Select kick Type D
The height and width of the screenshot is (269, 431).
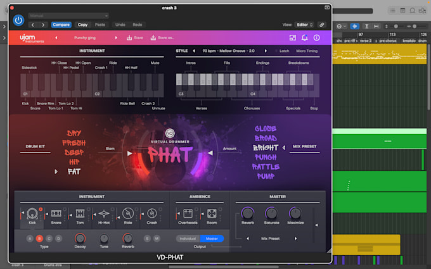point(58,239)
